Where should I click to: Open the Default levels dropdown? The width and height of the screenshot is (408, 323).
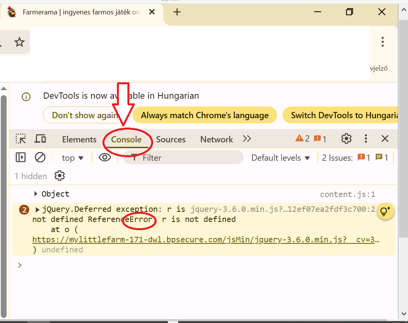click(281, 158)
